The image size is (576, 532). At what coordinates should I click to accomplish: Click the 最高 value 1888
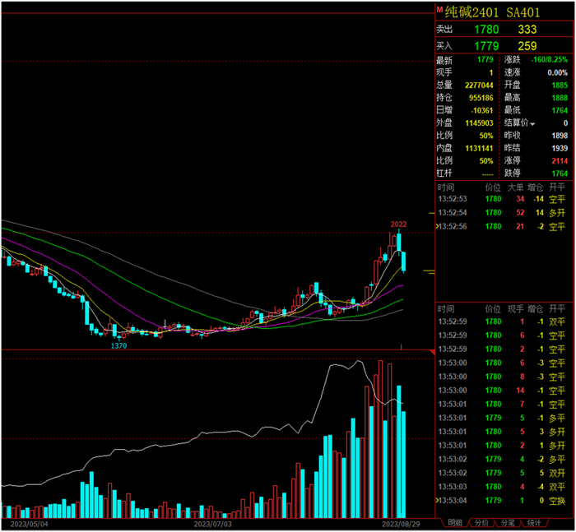(560, 98)
